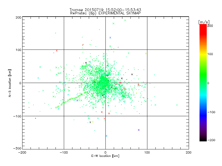Click the y-axis tick label '-100'
Viewport: 222px width, 166px height.
coord(17,116)
